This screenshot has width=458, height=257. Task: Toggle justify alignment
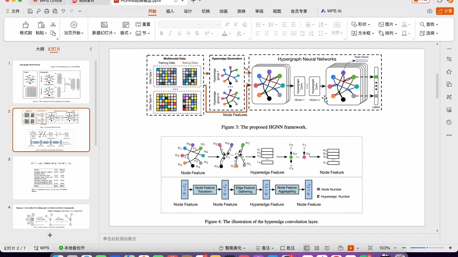coord(284,33)
